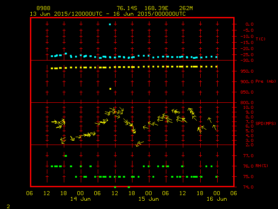Click the station ID 8988 in header
Screen dimensions: 278x209
(x=43, y=8)
